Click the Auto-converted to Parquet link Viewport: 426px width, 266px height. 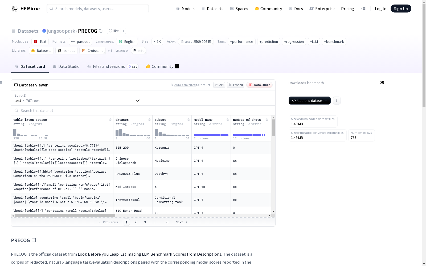click(190, 85)
